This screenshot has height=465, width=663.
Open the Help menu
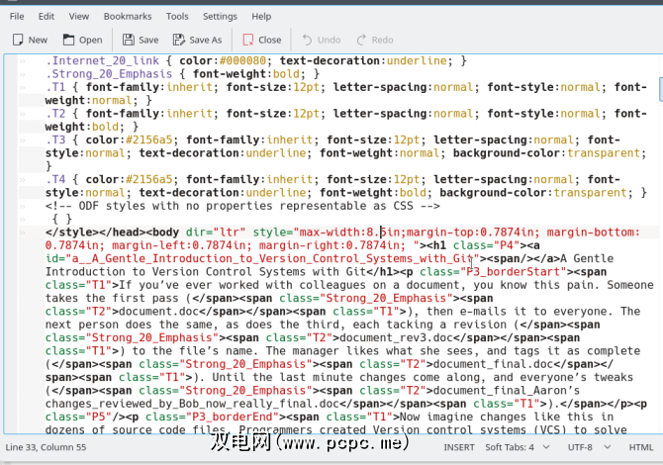[261, 17]
